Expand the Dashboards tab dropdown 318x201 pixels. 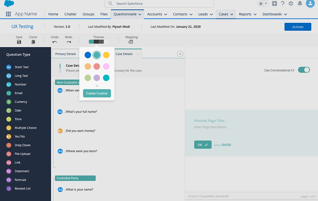285,15
